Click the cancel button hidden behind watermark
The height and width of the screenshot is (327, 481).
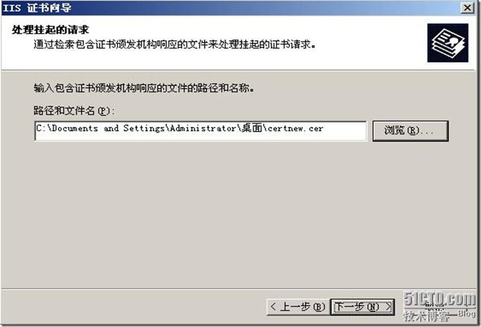(x=435, y=307)
